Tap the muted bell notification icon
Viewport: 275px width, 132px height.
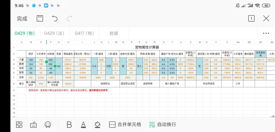(238, 6)
